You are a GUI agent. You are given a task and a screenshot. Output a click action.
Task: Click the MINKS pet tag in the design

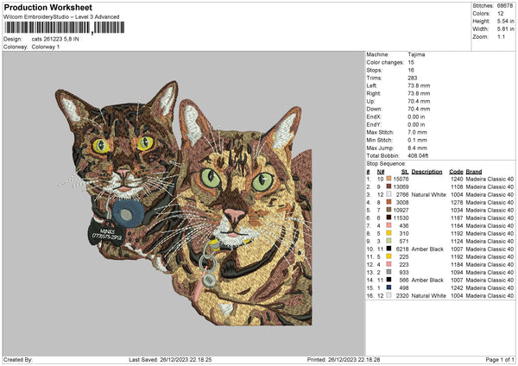(111, 235)
